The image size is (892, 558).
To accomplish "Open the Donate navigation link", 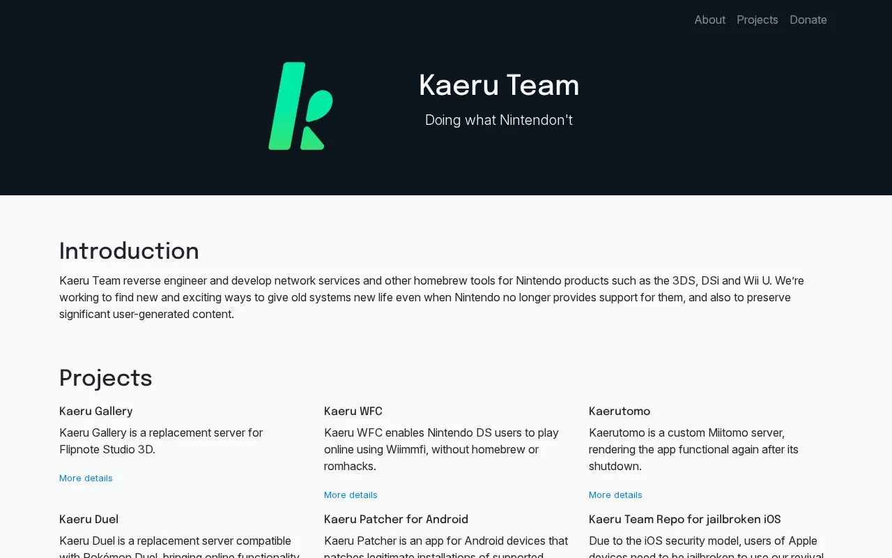I will (x=808, y=20).
